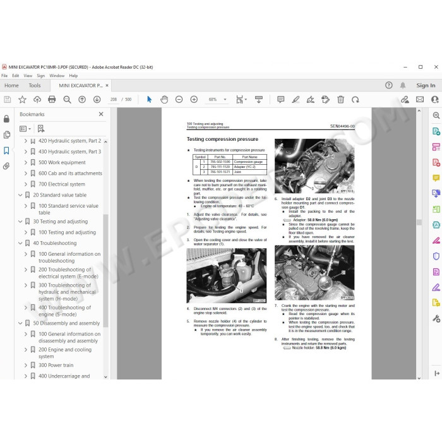This screenshot has width=442, height=442.
Task: Open the attachments paperclip panel
Action: [x=6, y=166]
